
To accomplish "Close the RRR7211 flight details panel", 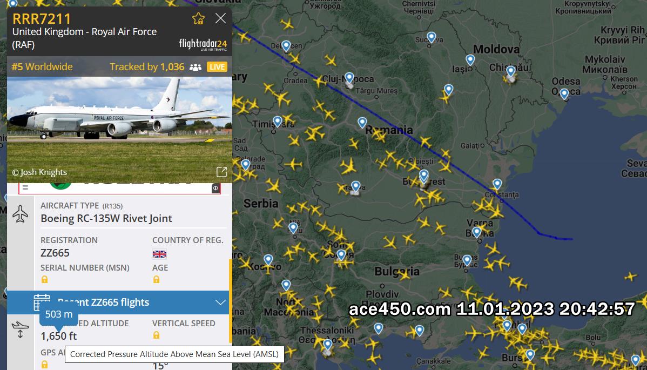I will (221, 18).
